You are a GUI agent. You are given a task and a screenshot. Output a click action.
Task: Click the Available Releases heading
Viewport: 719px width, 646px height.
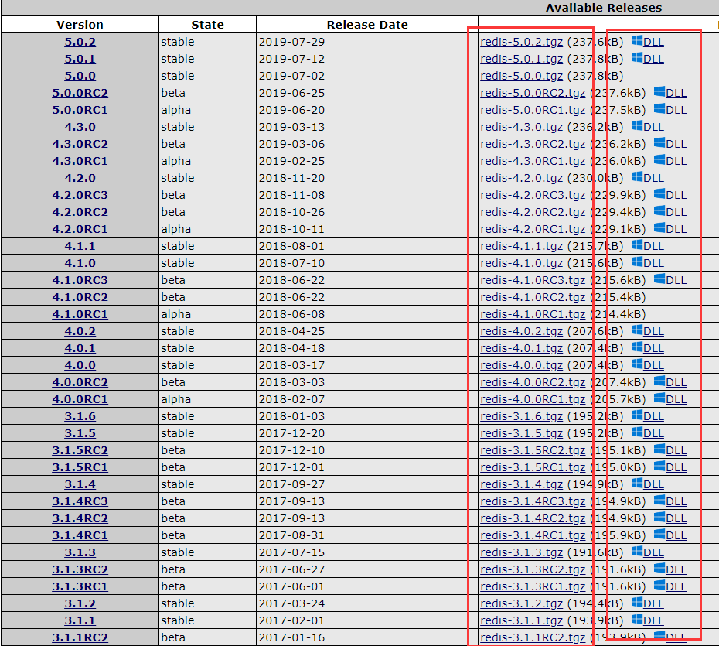(604, 8)
